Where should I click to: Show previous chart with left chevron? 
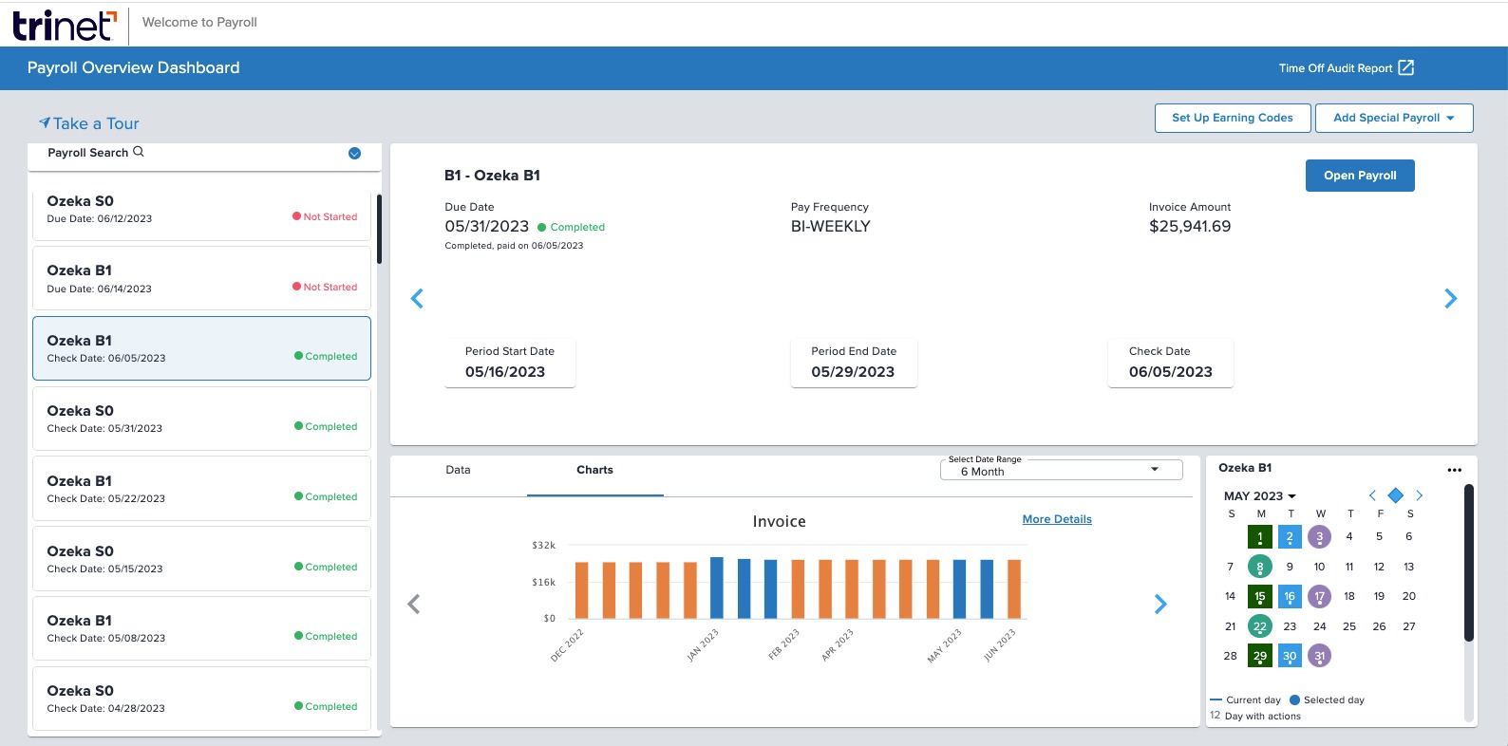[x=414, y=604]
